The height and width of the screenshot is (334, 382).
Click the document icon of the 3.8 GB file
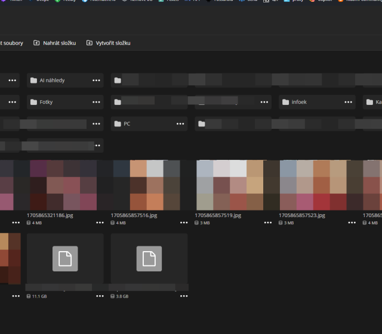[x=149, y=258]
